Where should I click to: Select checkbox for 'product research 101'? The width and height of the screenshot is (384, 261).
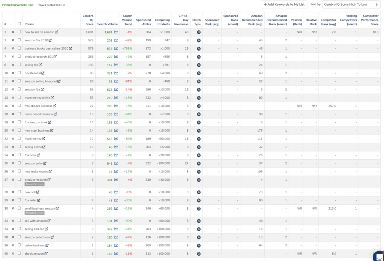tap(19, 56)
